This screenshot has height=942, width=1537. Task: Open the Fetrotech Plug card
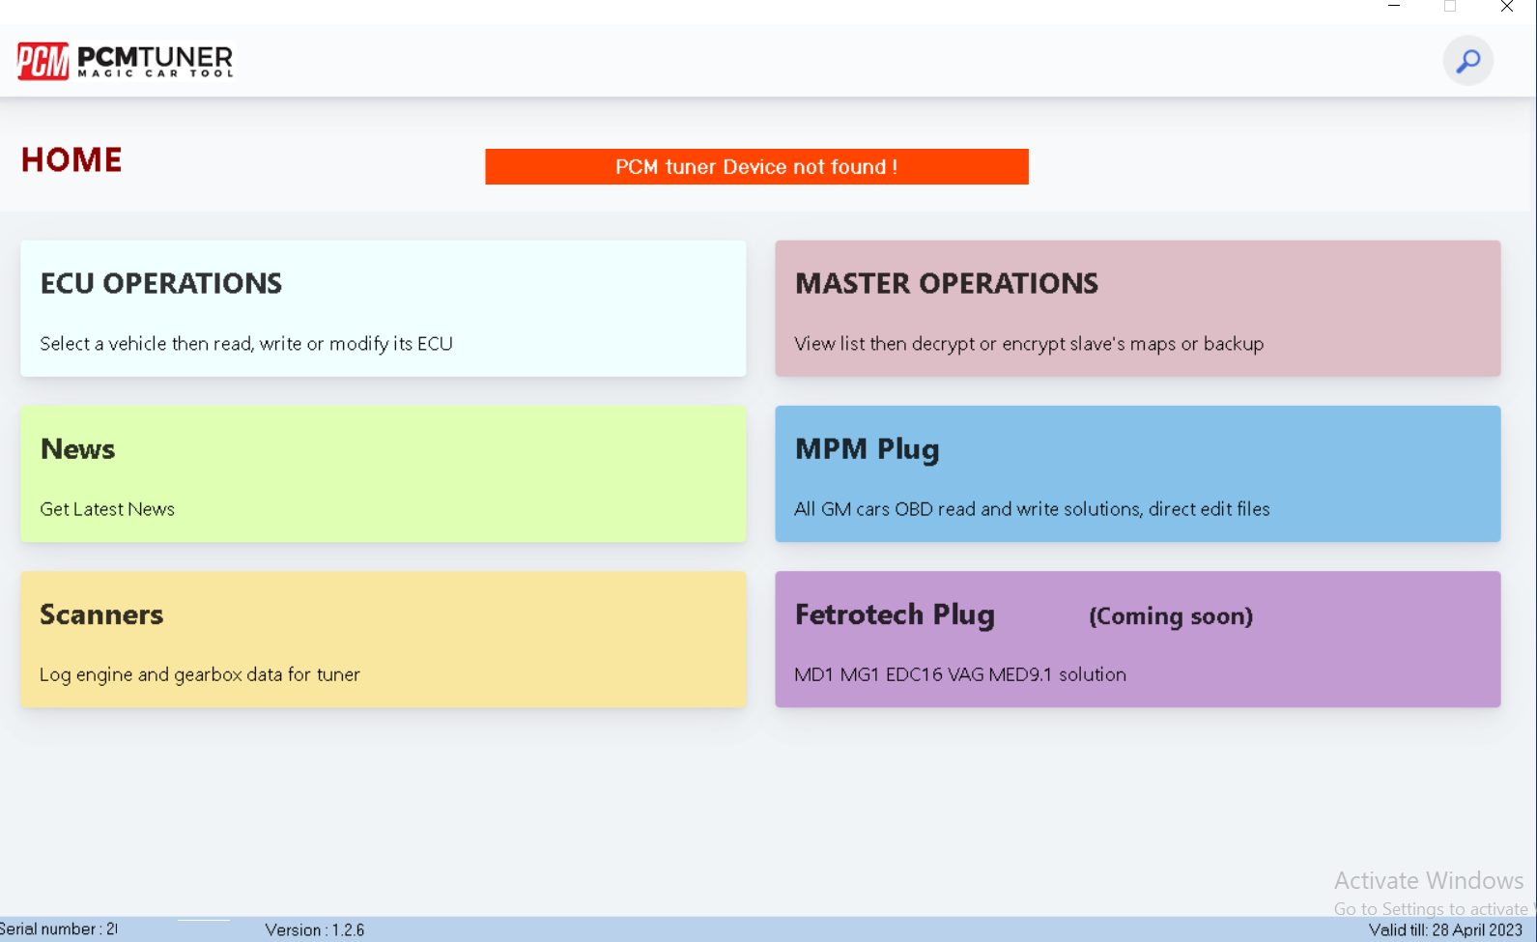[x=1138, y=639]
